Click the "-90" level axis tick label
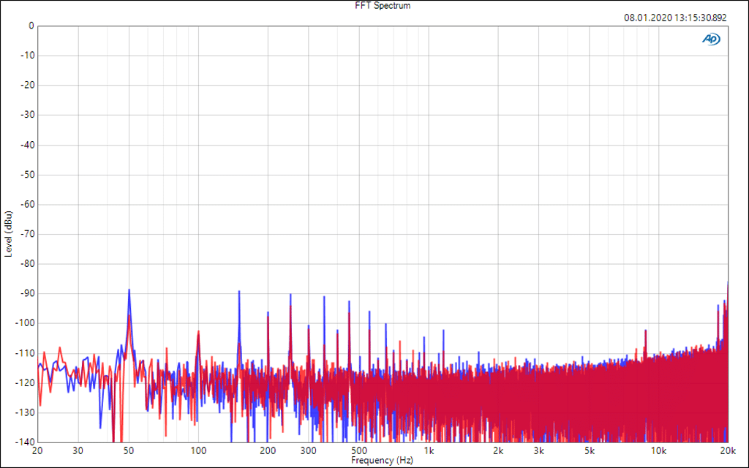 (x=27, y=294)
